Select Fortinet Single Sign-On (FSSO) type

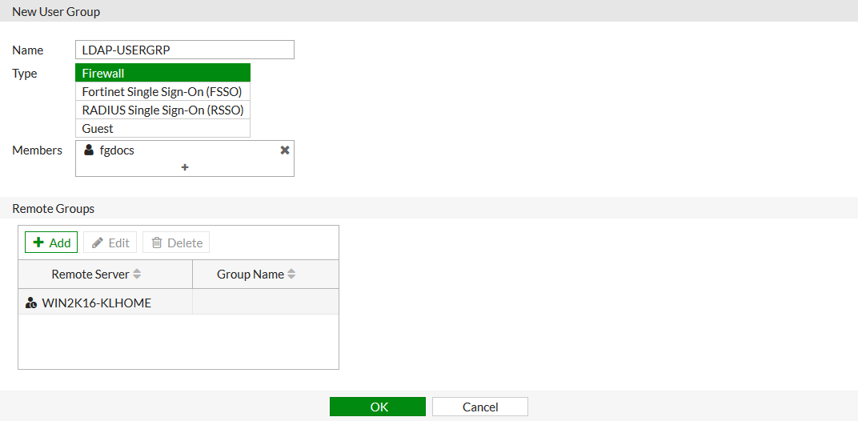(162, 91)
